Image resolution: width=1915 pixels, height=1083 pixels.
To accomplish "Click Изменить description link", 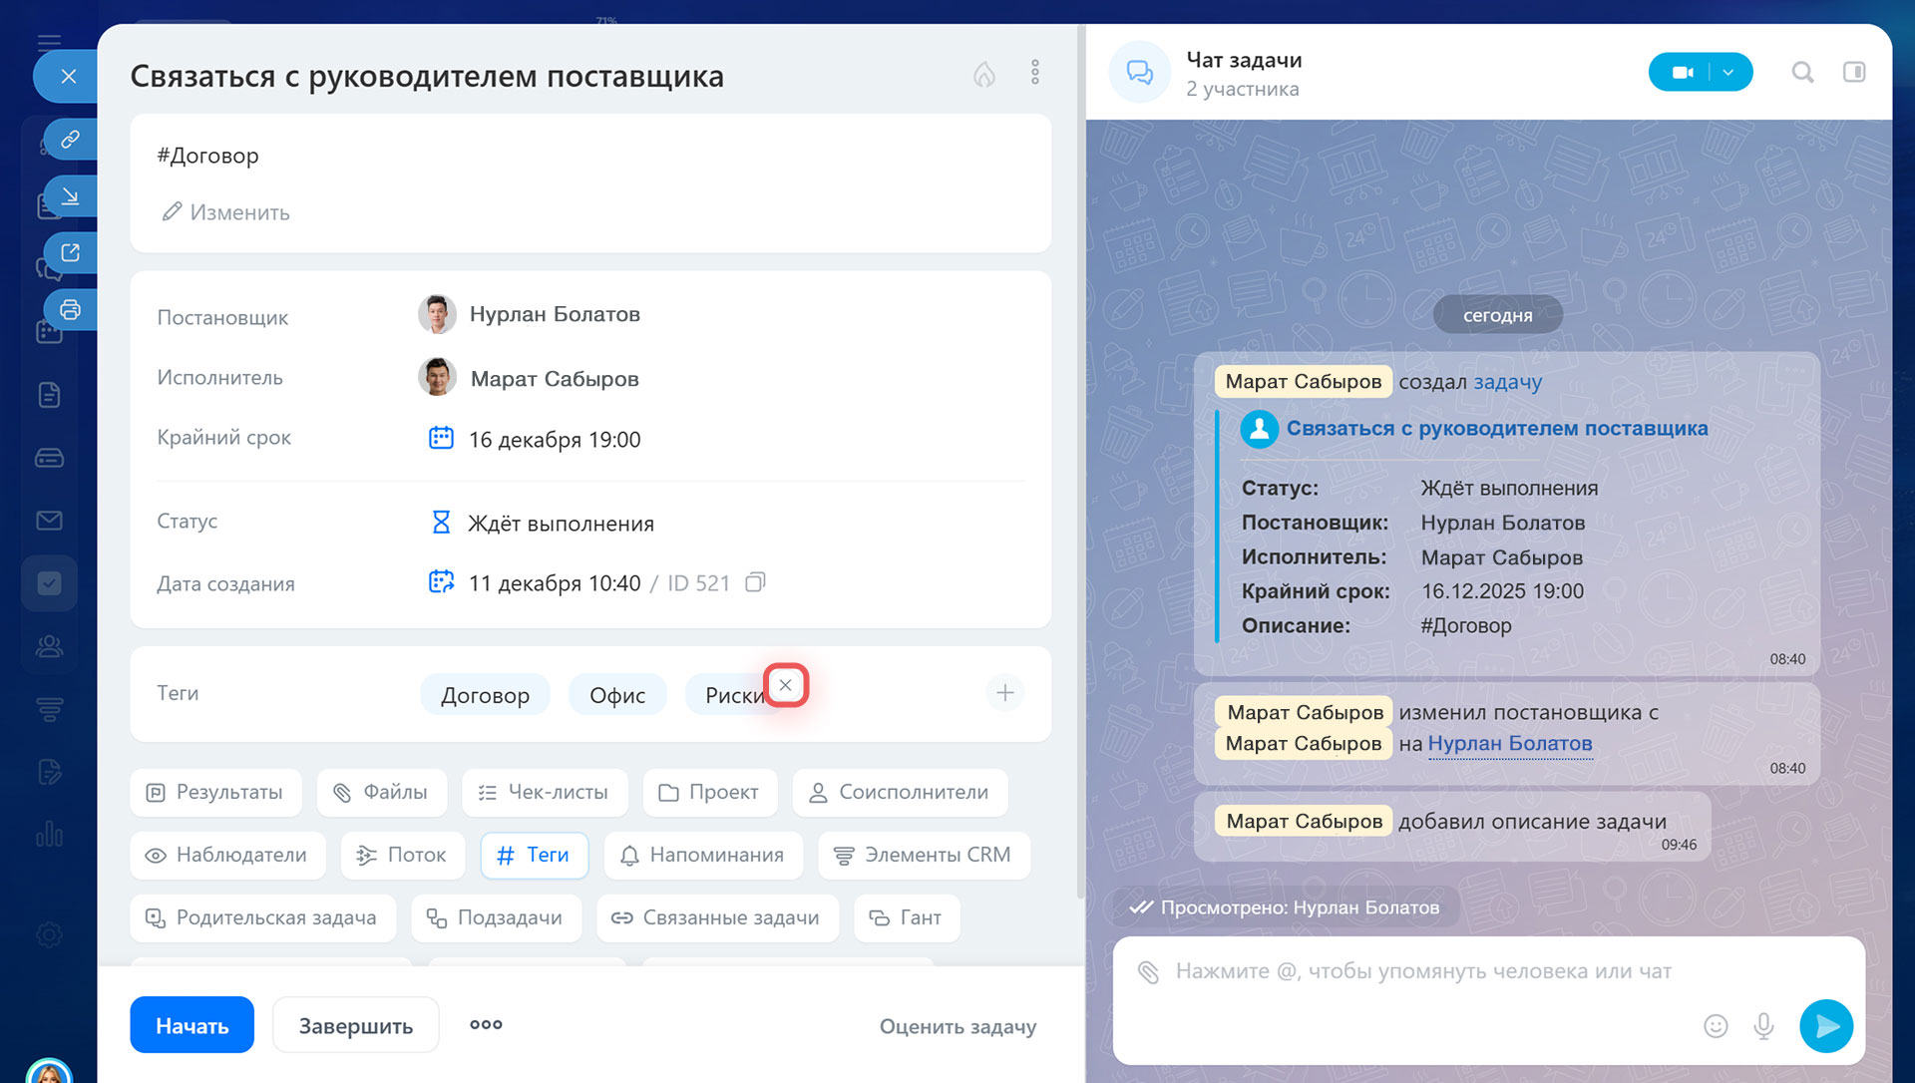I will [226, 212].
